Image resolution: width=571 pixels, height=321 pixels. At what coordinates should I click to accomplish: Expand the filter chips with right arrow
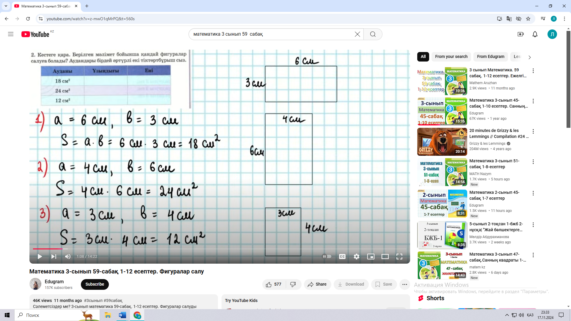tap(529, 57)
